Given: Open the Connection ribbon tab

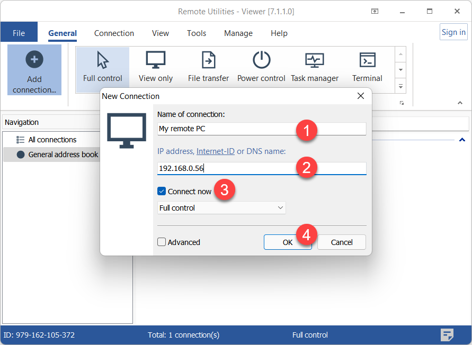Looking at the screenshot, I should [x=114, y=33].
